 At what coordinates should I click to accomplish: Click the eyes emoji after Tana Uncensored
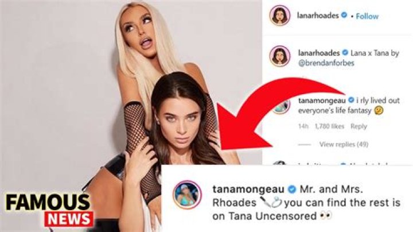click(x=326, y=215)
